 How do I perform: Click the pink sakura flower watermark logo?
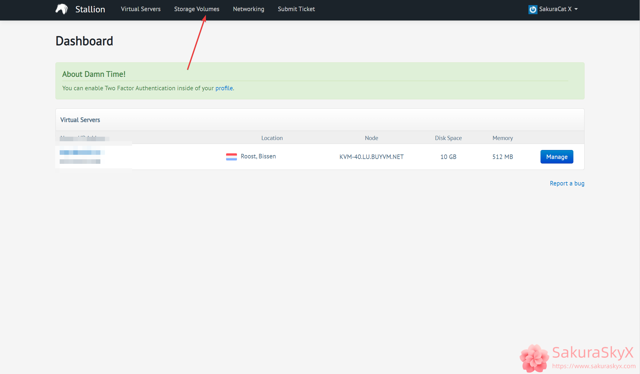pos(534,358)
